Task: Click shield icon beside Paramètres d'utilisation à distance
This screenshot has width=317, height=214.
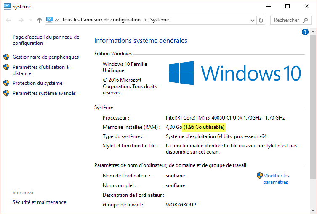Action: [x=6, y=67]
